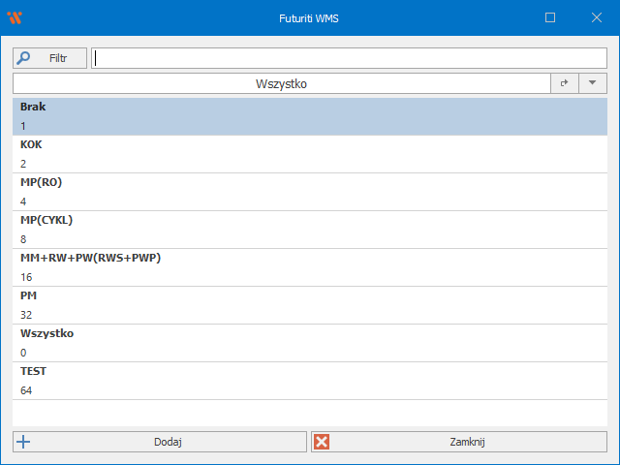The width and height of the screenshot is (620, 465).
Task: Maximize the Futuriti WMS window
Action: (550, 17)
